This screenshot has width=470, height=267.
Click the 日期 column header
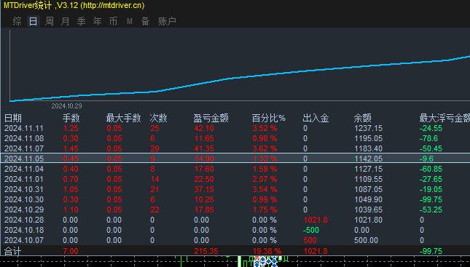[x=13, y=119]
